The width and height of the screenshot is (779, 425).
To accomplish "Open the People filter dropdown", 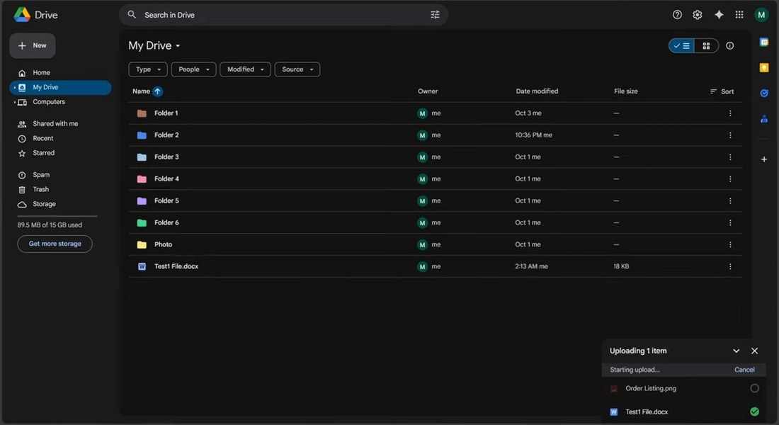I will [x=194, y=69].
